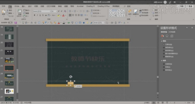Select the Solid fill radio button
Viewport: 195px width, 104px height.
(x=164, y=47)
